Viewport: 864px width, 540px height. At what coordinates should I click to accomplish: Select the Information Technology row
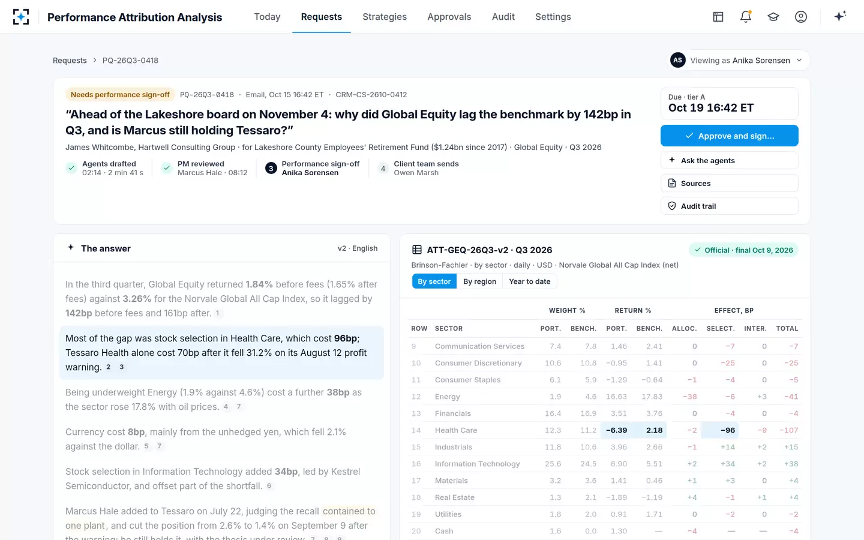[605, 464]
